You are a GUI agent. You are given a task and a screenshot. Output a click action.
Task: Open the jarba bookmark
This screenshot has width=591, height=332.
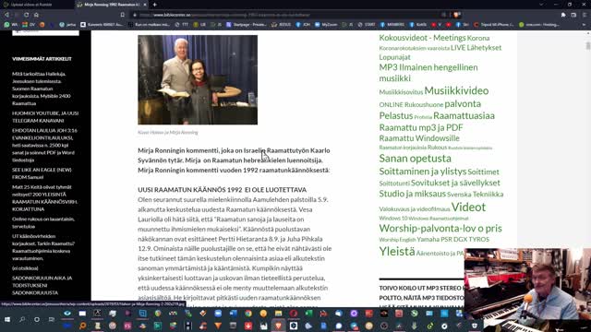pos(67,25)
